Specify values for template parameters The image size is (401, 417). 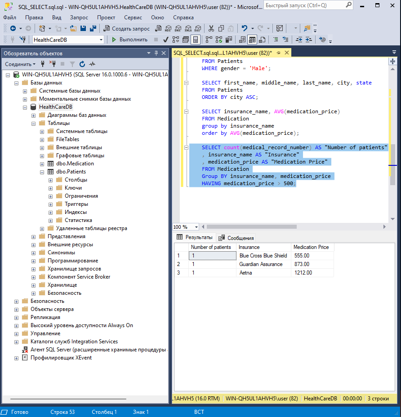click(322, 40)
